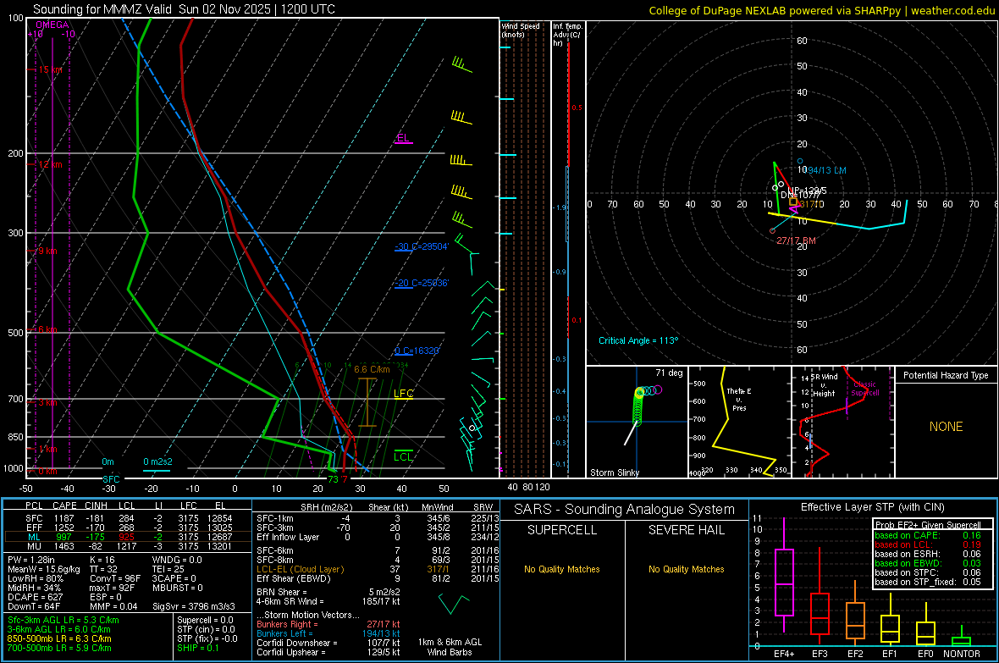This screenshot has width=999, height=663.
Task: Click the DCAPE = 627 value
Action: tap(35, 597)
